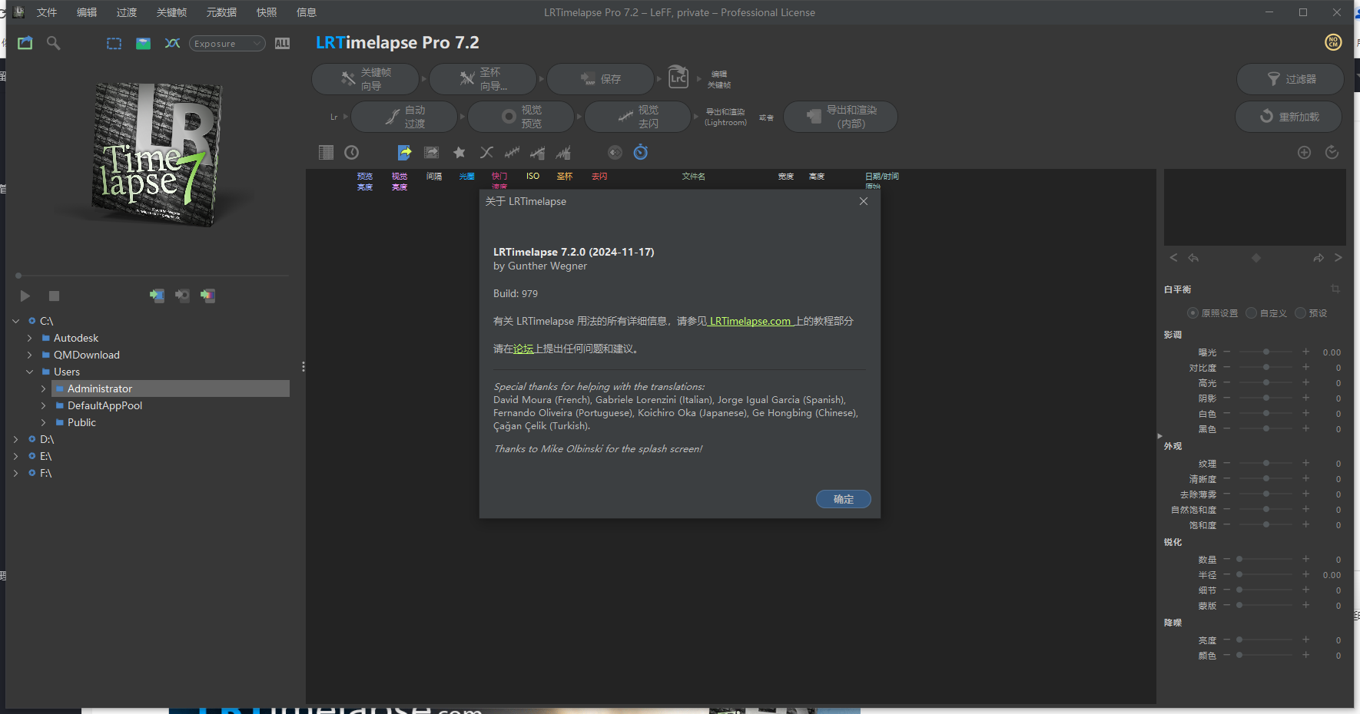Click the blue document with yellow arrow icon

[405, 152]
